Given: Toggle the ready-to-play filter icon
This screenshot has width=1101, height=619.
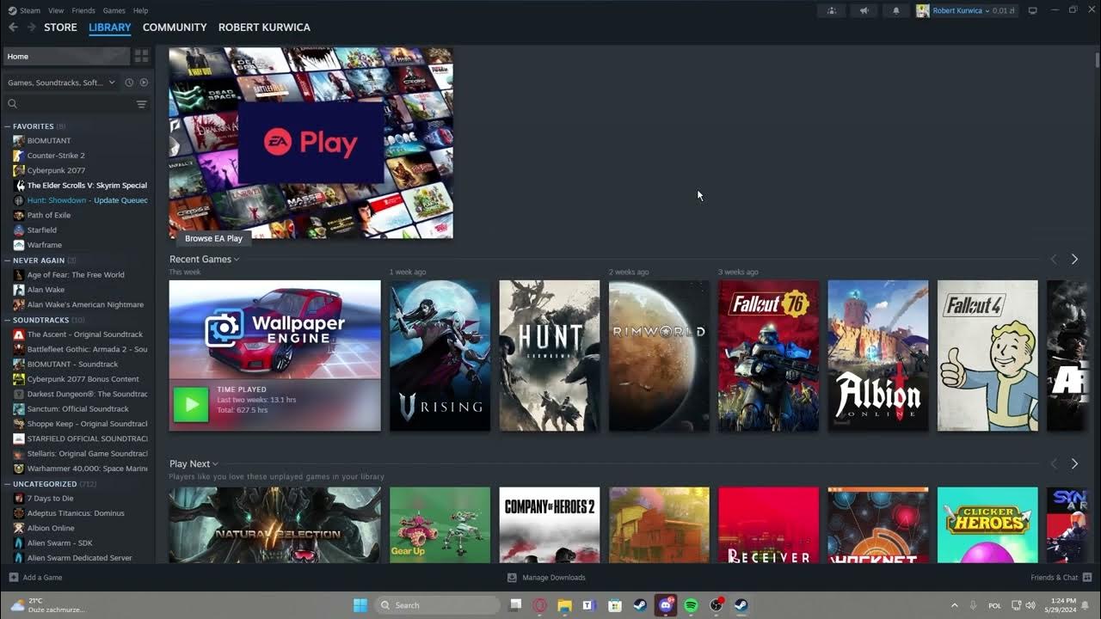Looking at the screenshot, I should [x=144, y=83].
